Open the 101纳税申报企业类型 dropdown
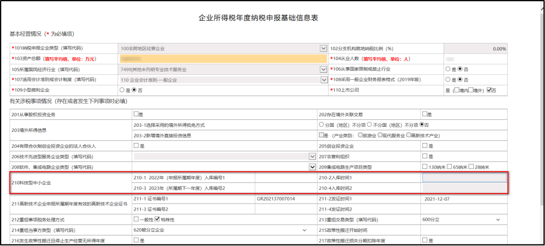Viewport: 545px width, 246px height. pyautogui.click(x=323, y=48)
